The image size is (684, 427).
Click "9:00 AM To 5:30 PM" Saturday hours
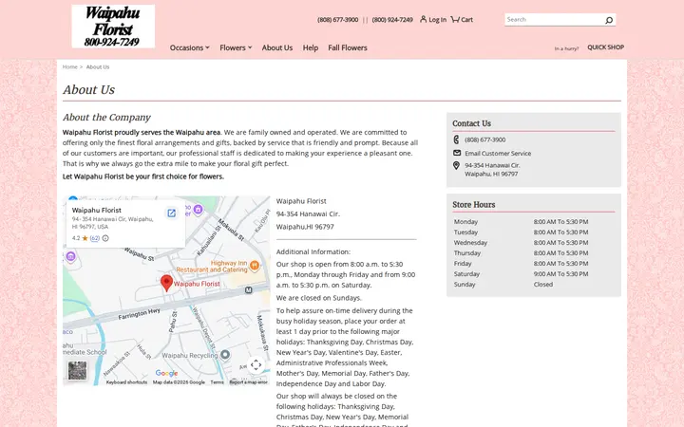[x=560, y=274]
